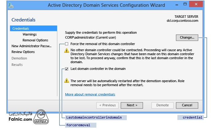213x129 pixels.
Task: Open the Warnings step in the sidebar
Action: tap(29, 34)
